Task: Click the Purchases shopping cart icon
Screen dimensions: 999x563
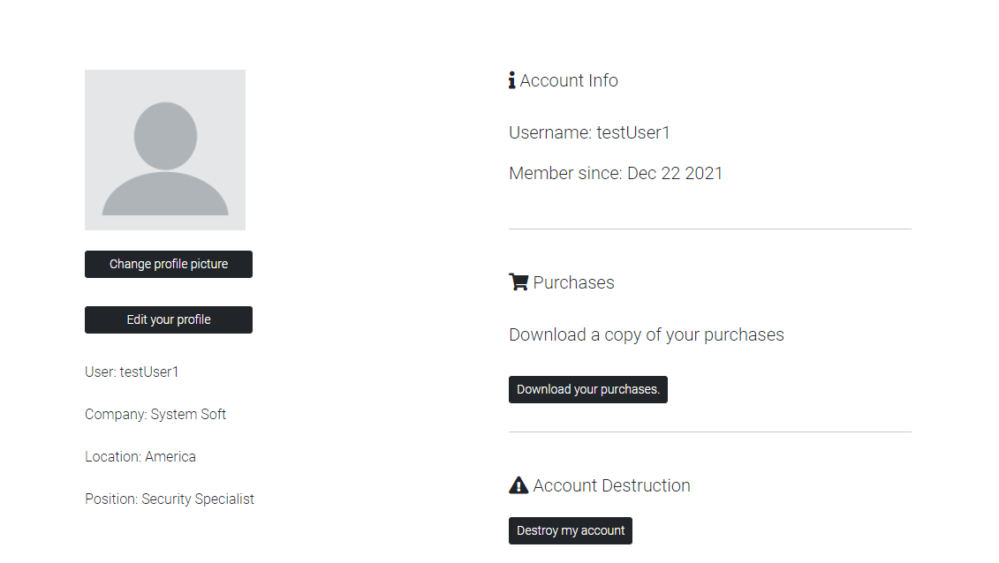Action: click(x=518, y=282)
